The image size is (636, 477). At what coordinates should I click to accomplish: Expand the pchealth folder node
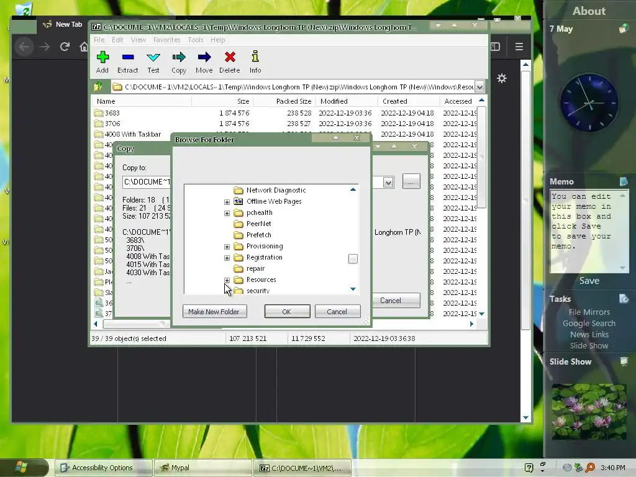(227, 214)
